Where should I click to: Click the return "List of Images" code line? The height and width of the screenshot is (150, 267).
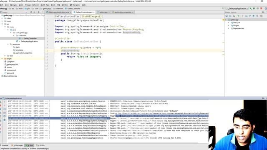84,57
